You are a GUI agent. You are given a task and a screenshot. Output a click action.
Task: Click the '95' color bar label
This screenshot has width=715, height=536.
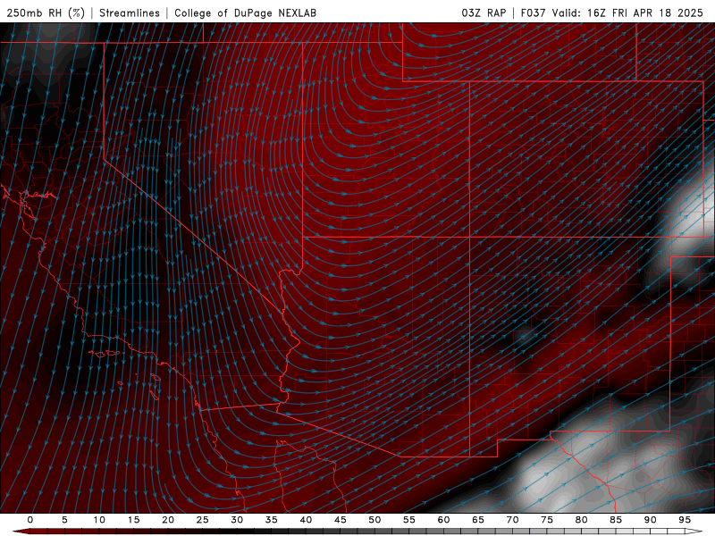[x=685, y=520]
